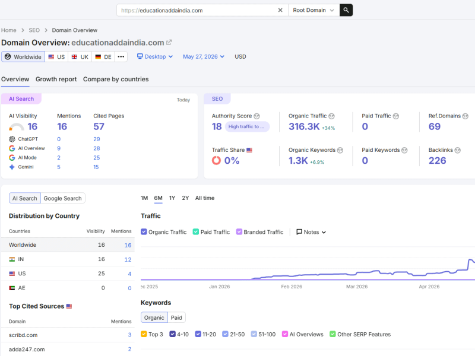Viewport: 475px width, 356px height.
Task: Go to Home breadcrumb
Action: pos(9,30)
